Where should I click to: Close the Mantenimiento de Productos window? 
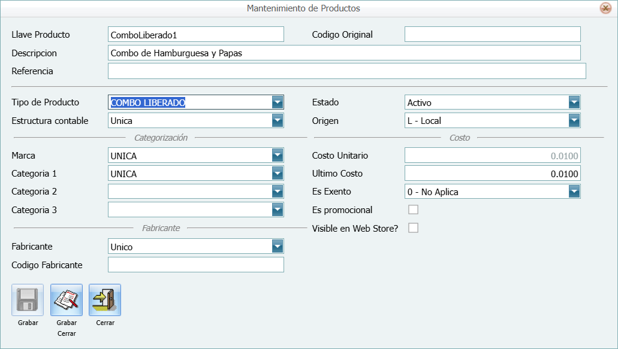[x=605, y=8]
